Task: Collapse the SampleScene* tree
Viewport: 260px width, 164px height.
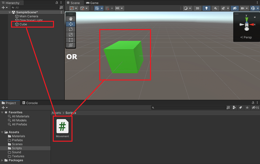Action: [9, 12]
